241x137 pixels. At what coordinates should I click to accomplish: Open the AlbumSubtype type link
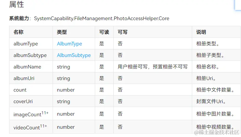tap(74, 55)
